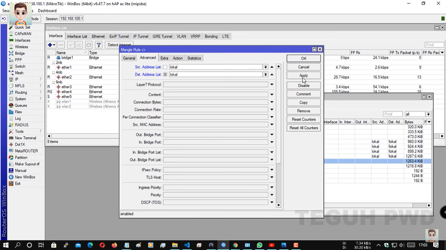This screenshot has width=446, height=250.
Task: Click the Src. Address List text field
Action: tap(216, 67)
